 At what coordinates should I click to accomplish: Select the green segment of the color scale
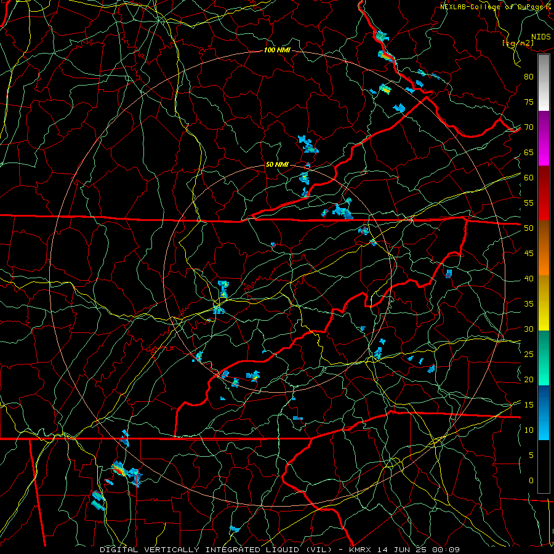(544, 358)
